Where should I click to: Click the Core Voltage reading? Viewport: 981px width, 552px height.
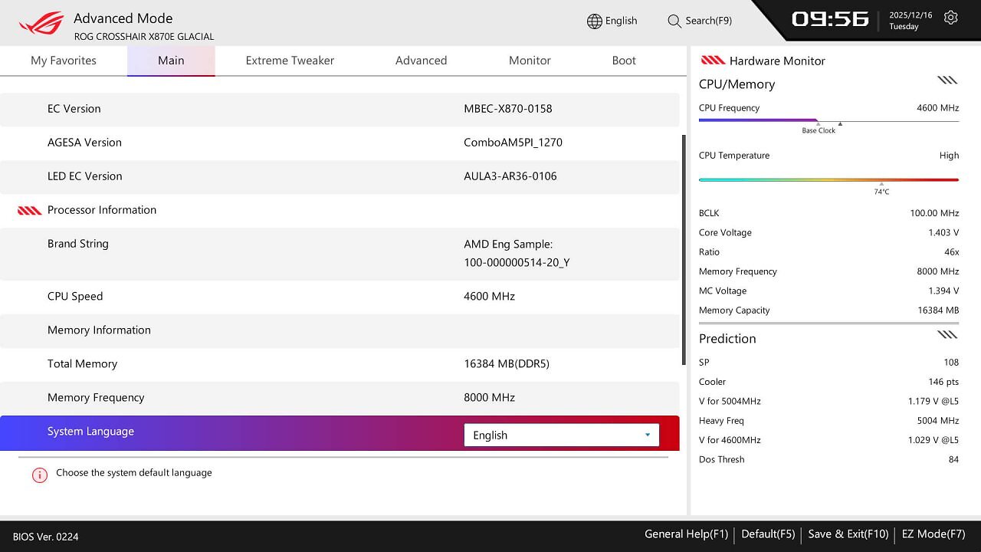(x=828, y=232)
